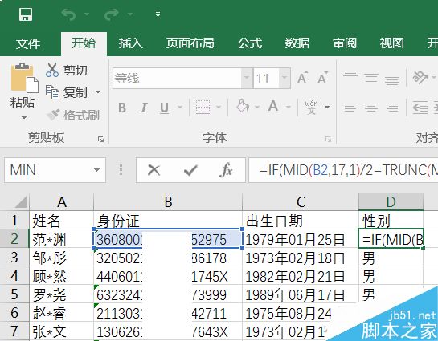Click the center align icon

coord(371,107)
